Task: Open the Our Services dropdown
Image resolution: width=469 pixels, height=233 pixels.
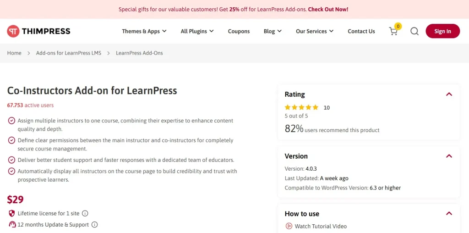Action: (x=315, y=31)
